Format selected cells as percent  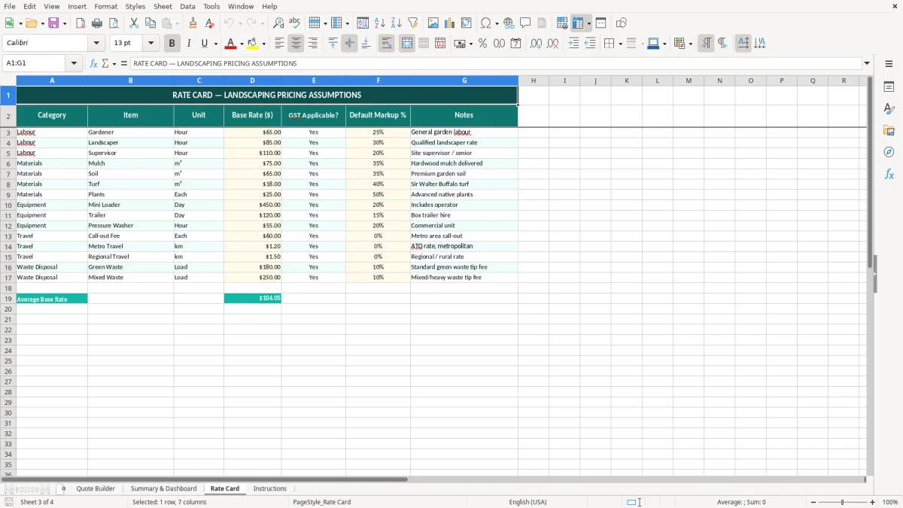(482, 44)
